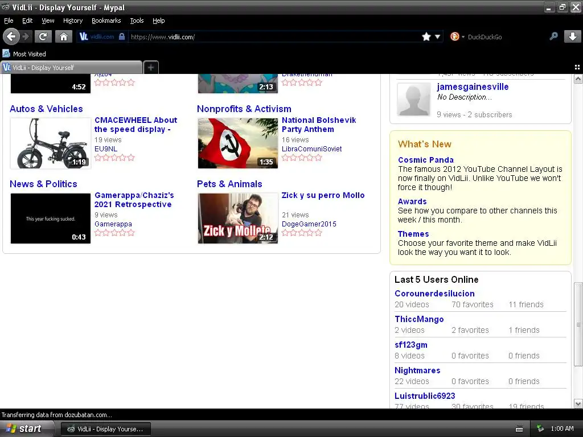This screenshot has height=437, width=583.
Task: Open the Edit menu
Action: (x=27, y=20)
